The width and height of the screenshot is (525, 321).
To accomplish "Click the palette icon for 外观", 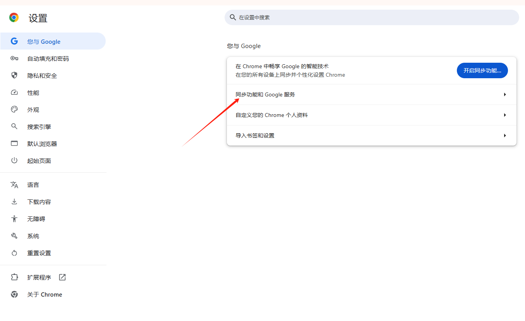I will [x=14, y=110].
